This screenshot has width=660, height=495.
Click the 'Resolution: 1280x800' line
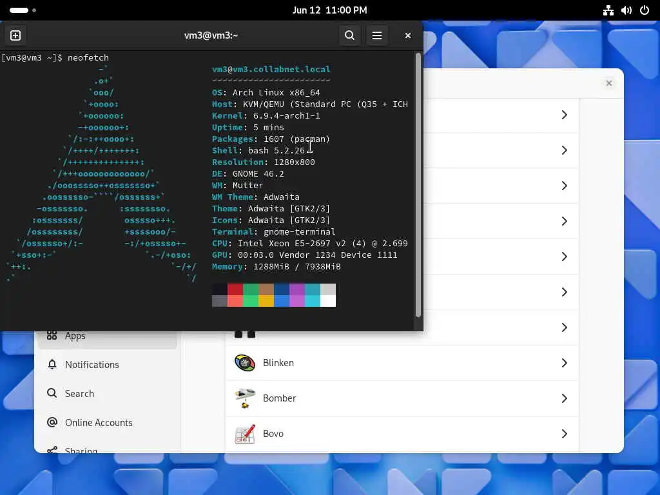[x=264, y=162]
